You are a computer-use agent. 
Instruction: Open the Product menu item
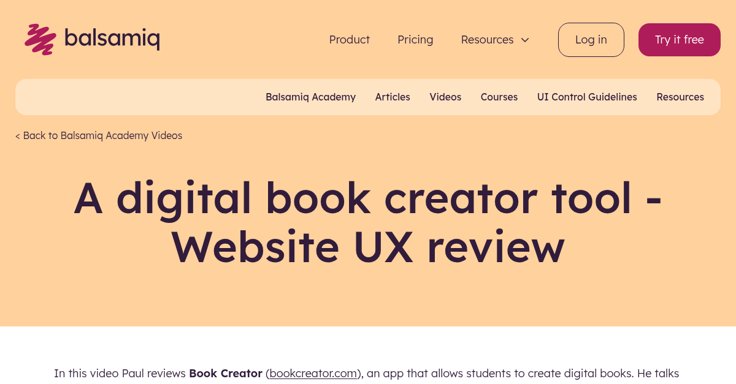[349, 39]
